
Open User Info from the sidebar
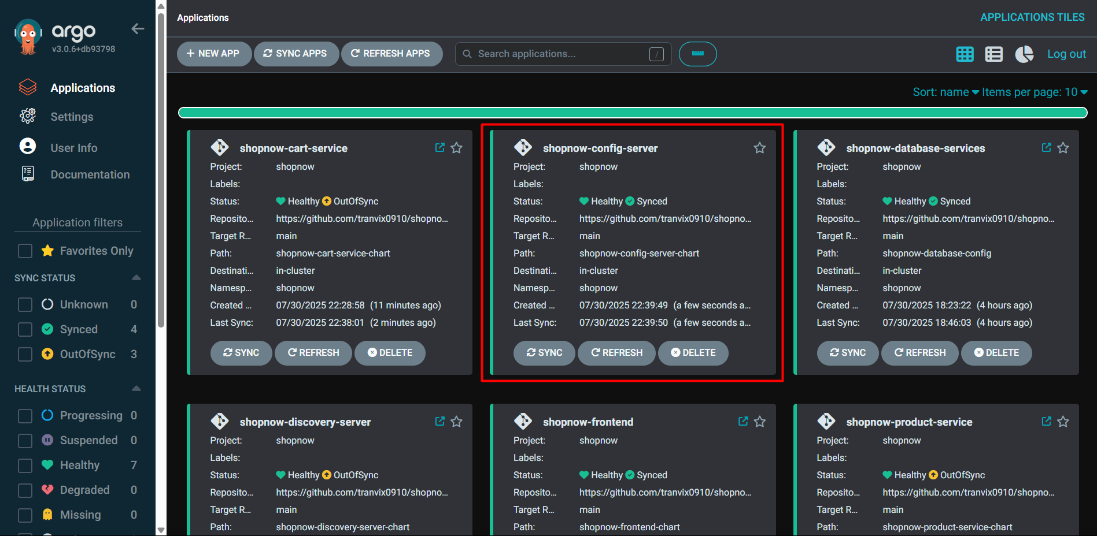coord(73,147)
